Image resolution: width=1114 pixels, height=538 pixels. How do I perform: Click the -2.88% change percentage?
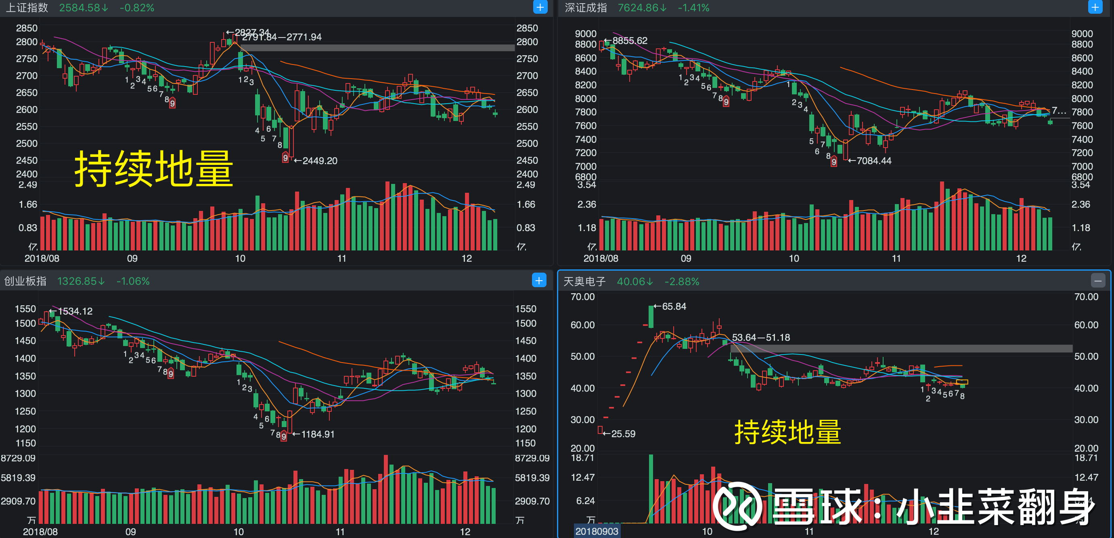[682, 282]
